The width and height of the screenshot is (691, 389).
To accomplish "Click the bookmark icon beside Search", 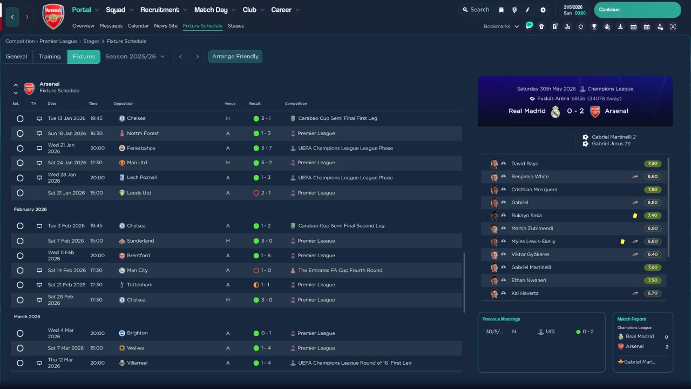I will pyautogui.click(x=501, y=10).
